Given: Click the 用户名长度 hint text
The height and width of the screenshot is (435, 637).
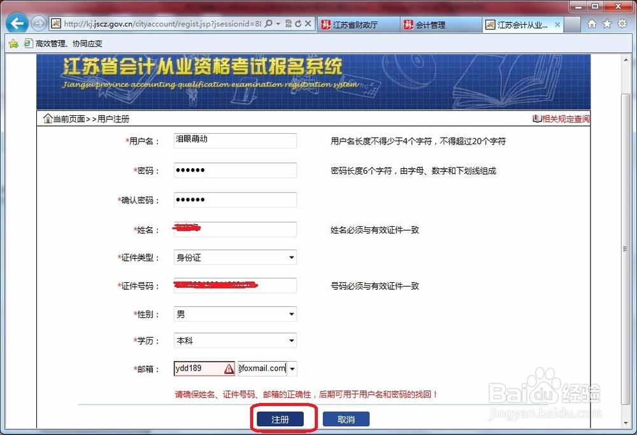Looking at the screenshot, I should 418,141.
